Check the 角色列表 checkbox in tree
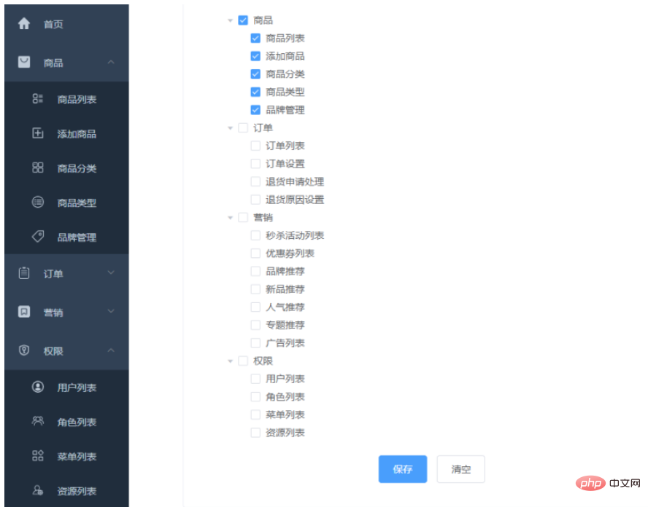The image size is (648, 507). 255,397
